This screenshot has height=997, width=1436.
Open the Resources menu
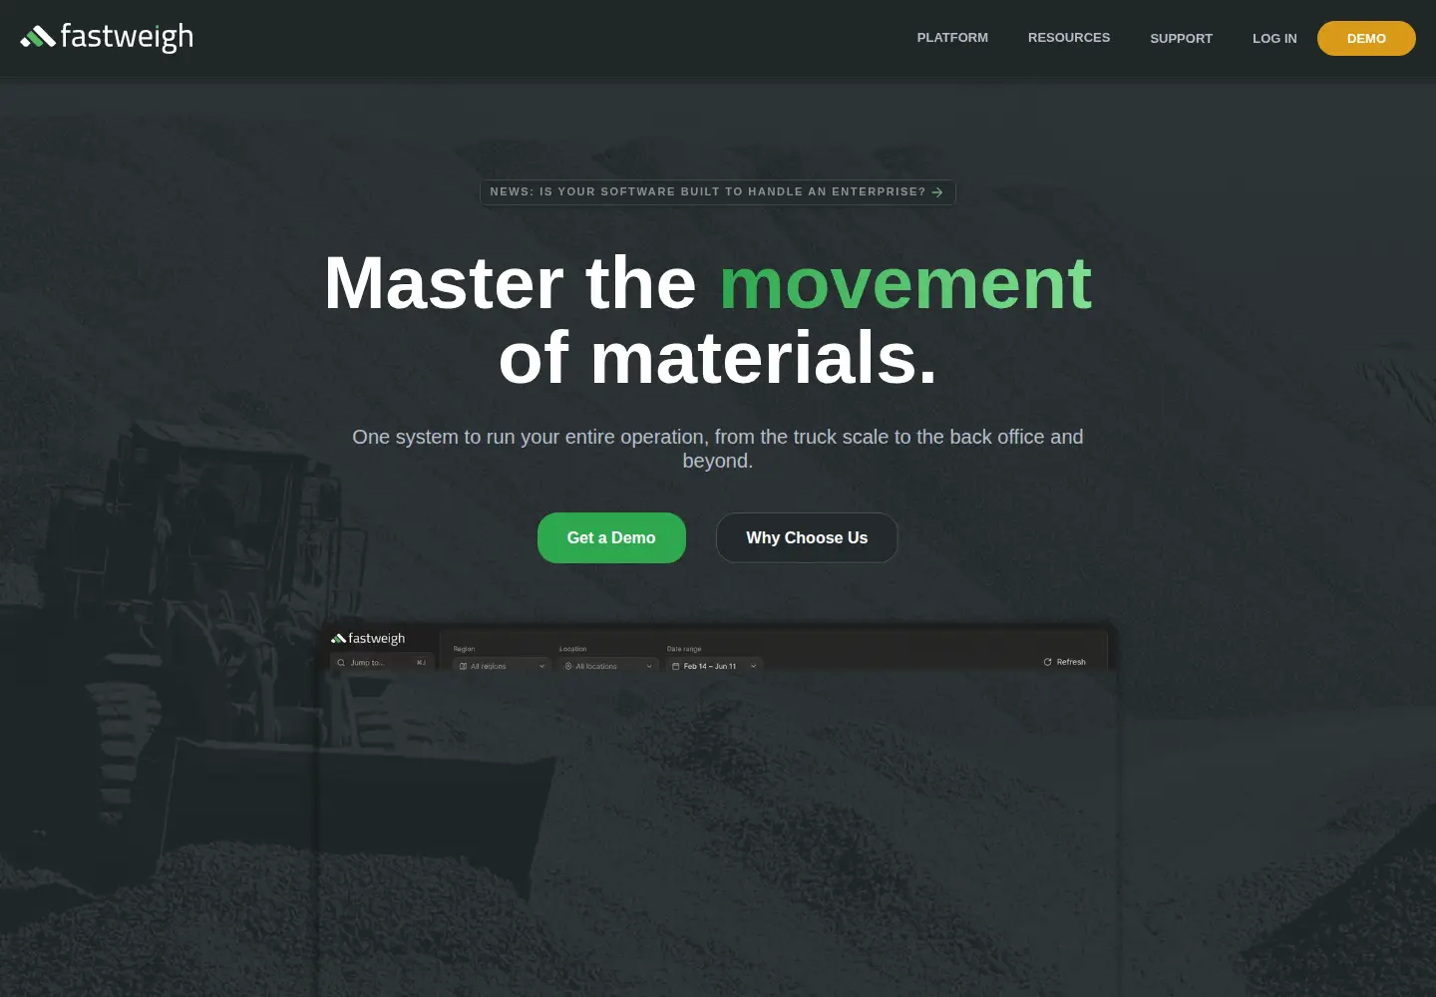1068,38
